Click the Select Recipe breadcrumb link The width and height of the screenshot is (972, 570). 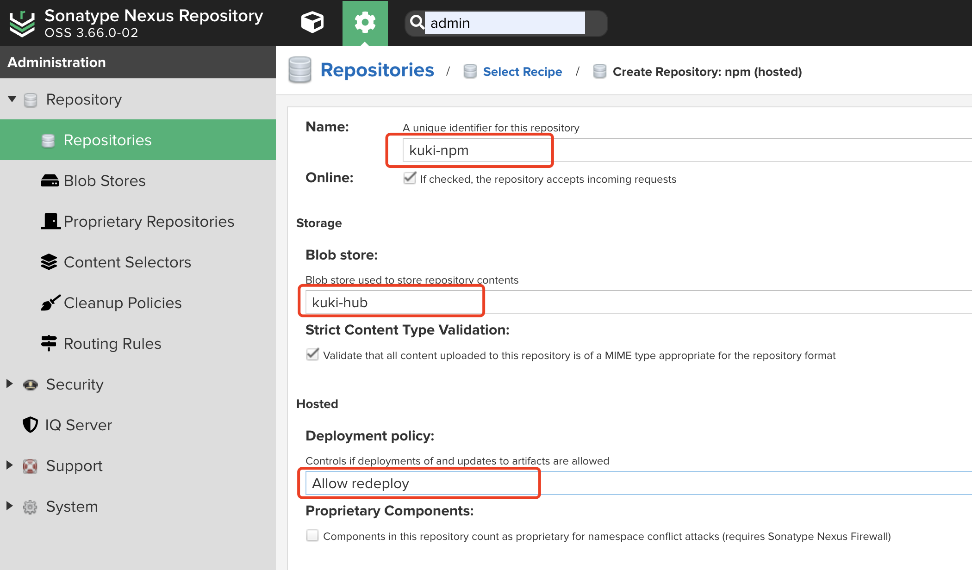tap(522, 72)
